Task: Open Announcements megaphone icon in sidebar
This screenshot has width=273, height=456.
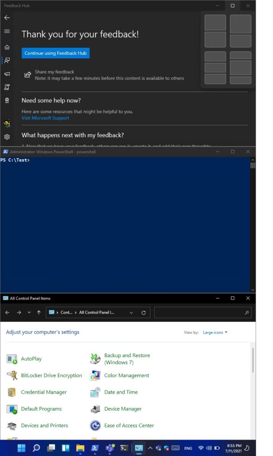Action: 7,73
